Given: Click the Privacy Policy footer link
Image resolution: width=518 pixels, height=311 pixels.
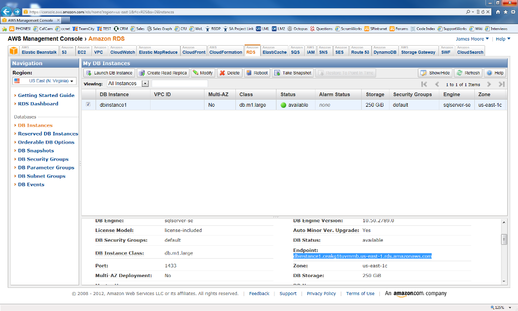Looking at the screenshot, I should [321, 294].
